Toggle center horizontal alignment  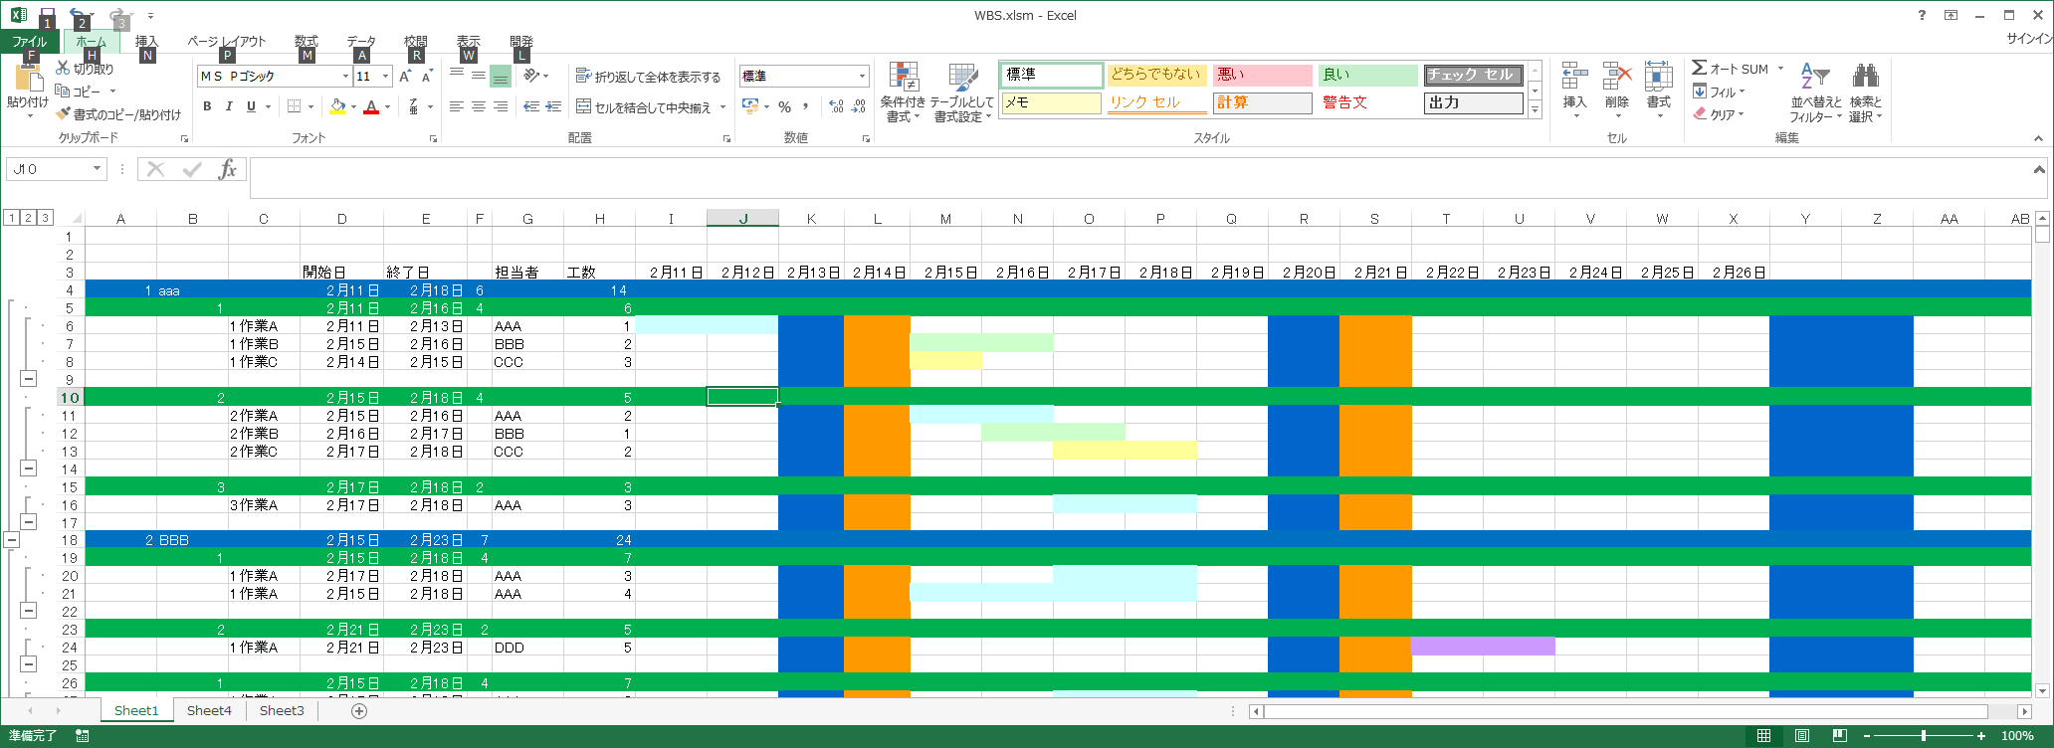(x=479, y=106)
